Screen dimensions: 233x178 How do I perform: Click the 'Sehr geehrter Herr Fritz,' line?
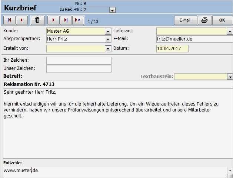click(x=30, y=92)
